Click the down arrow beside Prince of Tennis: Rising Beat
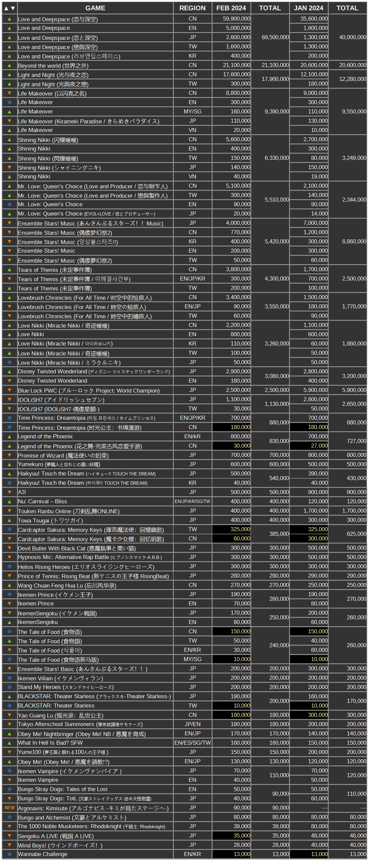370x862 pixels. pyautogui.click(x=9, y=576)
